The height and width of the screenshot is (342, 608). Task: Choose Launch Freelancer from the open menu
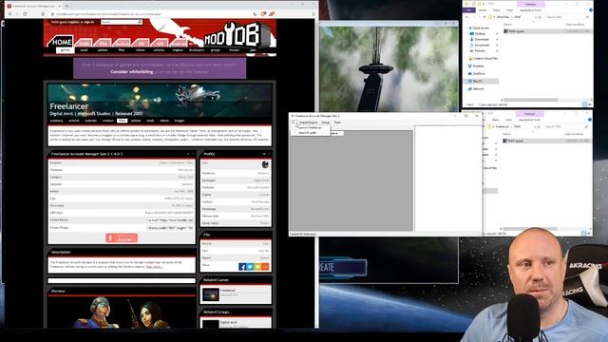point(311,127)
